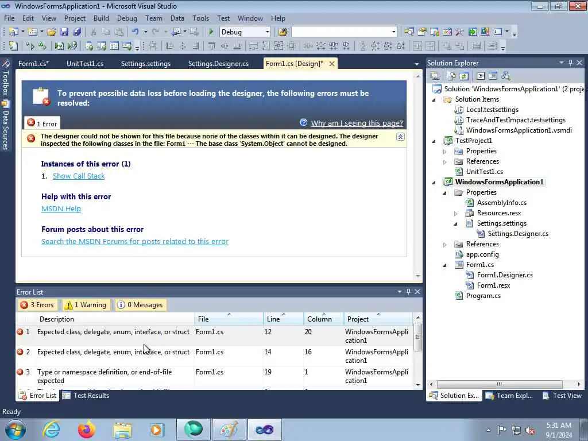Collapse the error message with the chevron button
Screen dimensions: 588x441
pyautogui.click(x=400, y=137)
